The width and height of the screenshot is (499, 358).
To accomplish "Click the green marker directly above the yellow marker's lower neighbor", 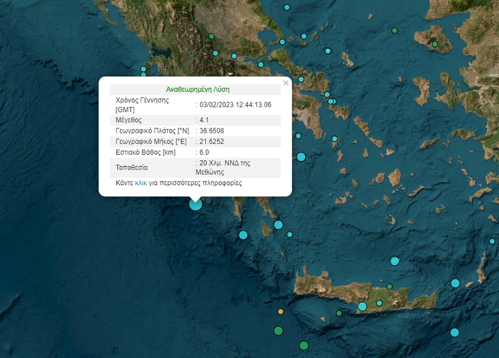I will tap(278, 331).
